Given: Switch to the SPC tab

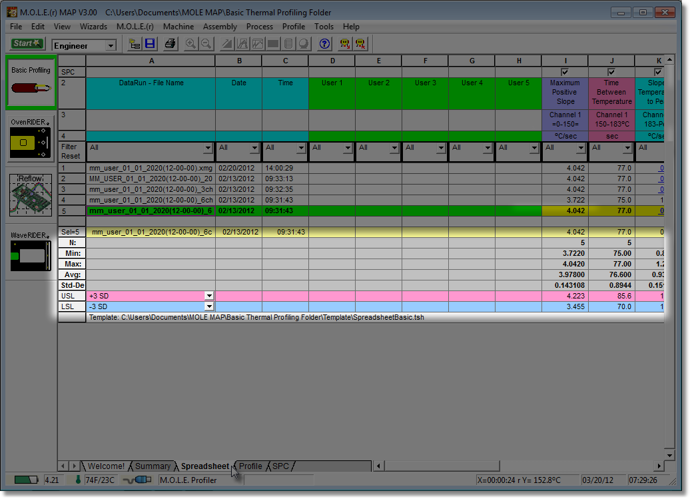Looking at the screenshot, I should [281, 466].
